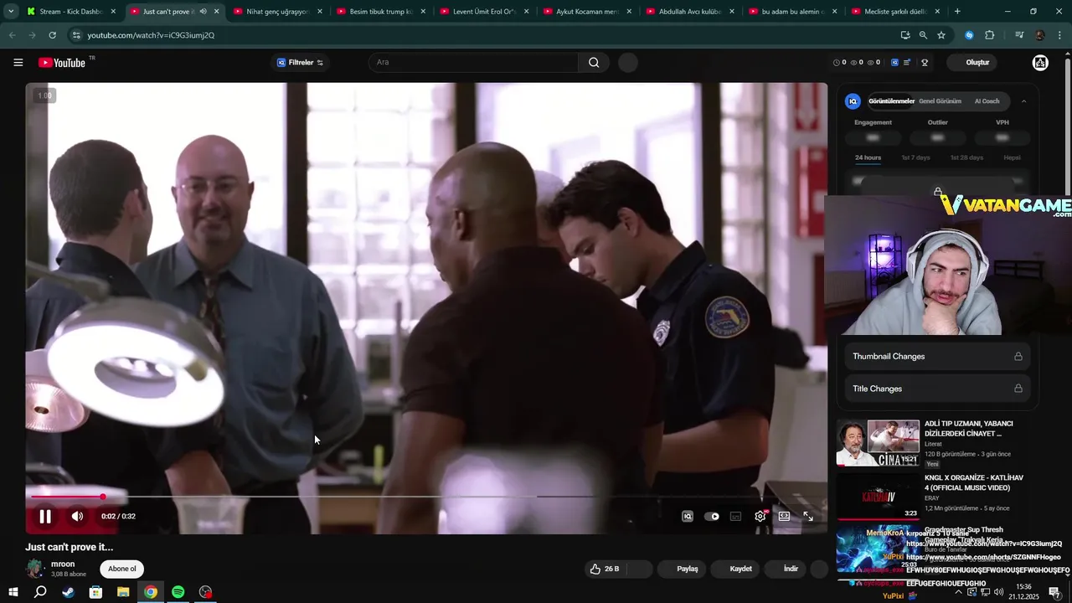Image resolution: width=1072 pixels, height=603 pixels.
Task: Open the vidIQ list icon in top bar
Action: pos(907,63)
